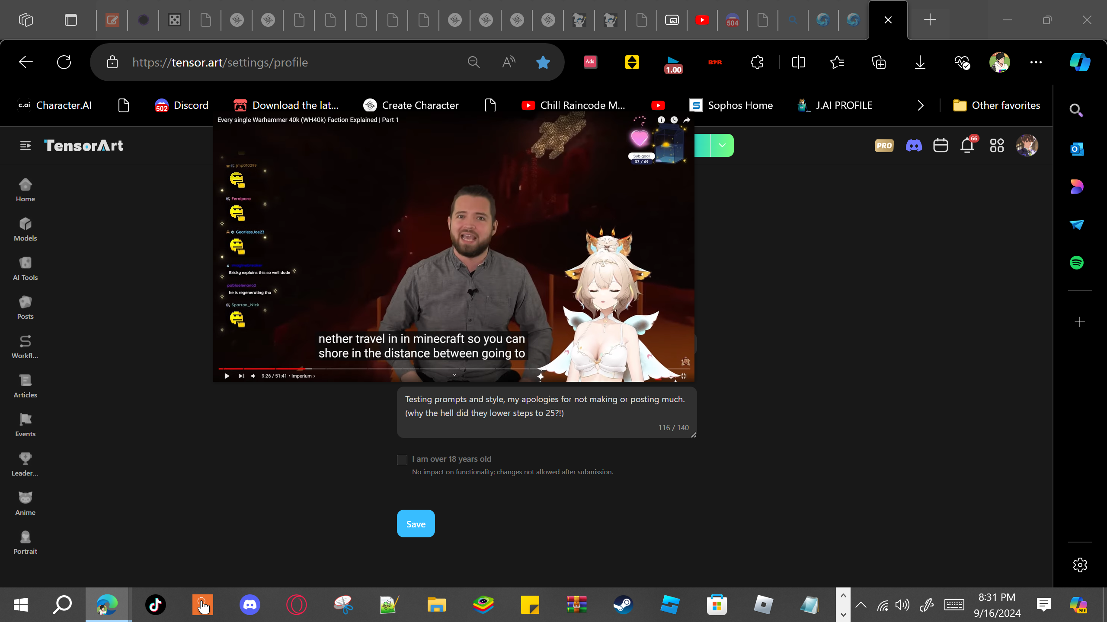Image resolution: width=1107 pixels, height=622 pixels.
Task: Open Events in the TensorArt sidebar
Action: [x=25, y=425]
